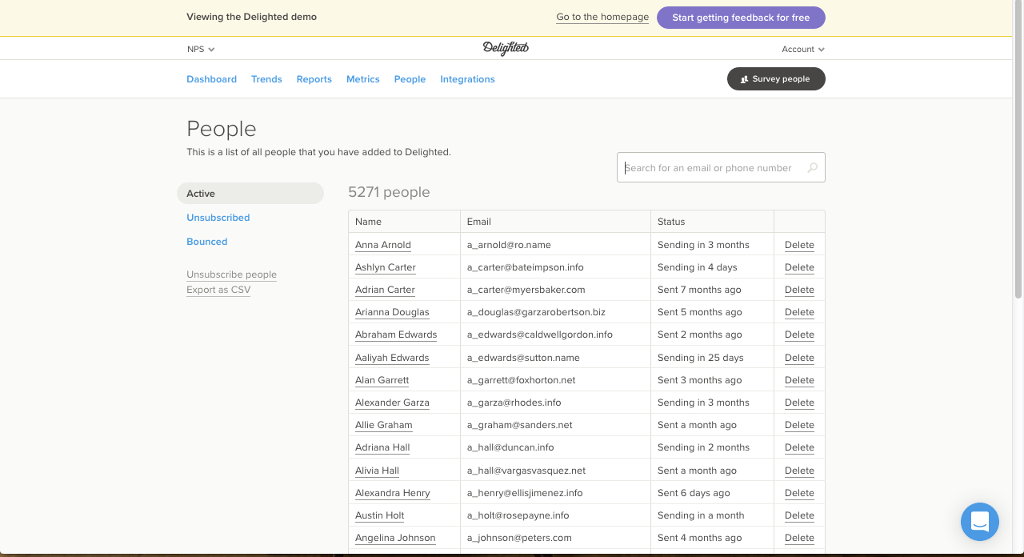Click the Status column header

[x=712, y=222]
